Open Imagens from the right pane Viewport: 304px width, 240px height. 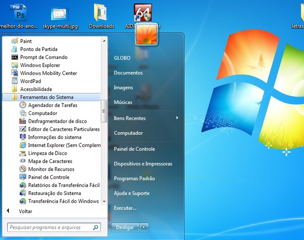pos(123,87)
